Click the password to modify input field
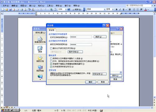156x112 pixels. click(81, 44)
